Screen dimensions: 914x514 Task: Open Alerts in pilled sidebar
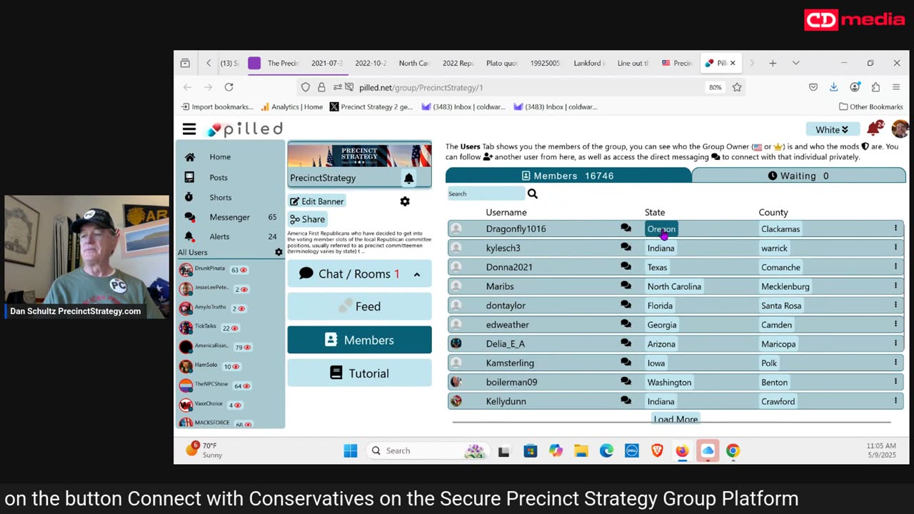(219, 236)
